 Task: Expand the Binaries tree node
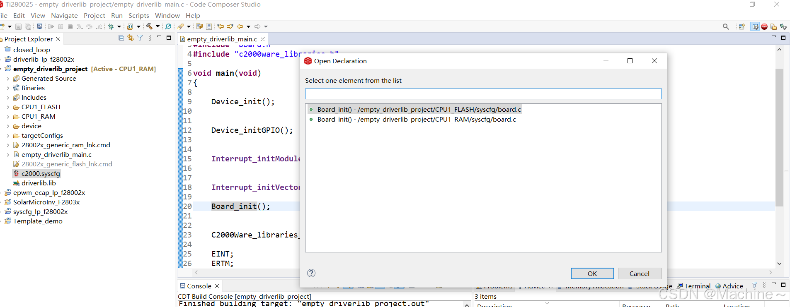(x=8, y=88)
